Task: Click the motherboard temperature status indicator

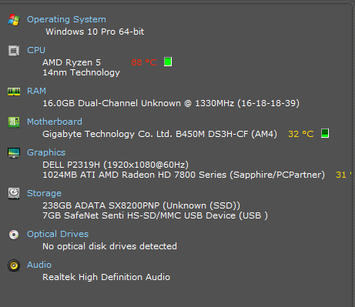Action: (x=325, y=133)
